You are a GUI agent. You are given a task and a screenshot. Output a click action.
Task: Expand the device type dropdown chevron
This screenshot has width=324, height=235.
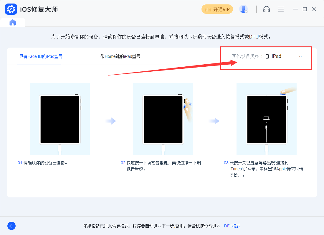click(300, 56)
